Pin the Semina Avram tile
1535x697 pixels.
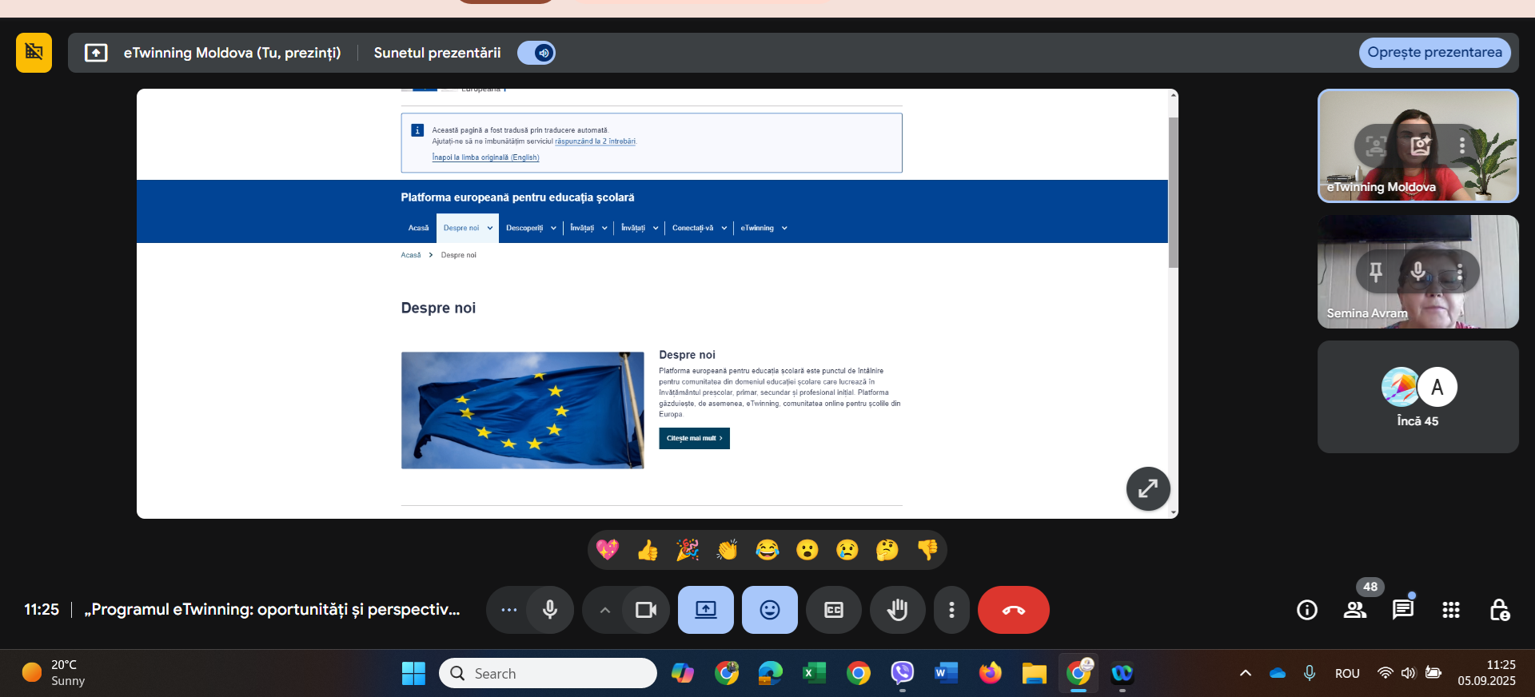(1376, 272)
